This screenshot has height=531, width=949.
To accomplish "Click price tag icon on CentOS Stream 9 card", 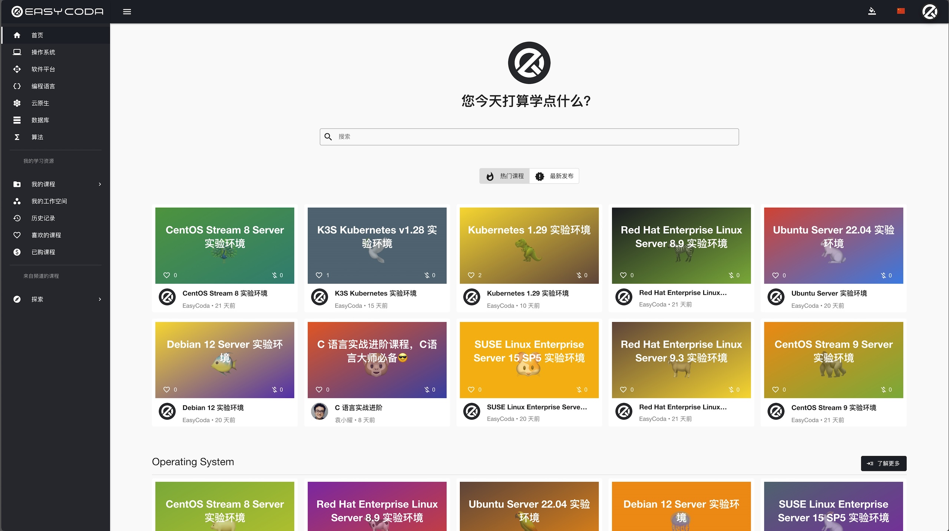I will [x=883, y=390].
